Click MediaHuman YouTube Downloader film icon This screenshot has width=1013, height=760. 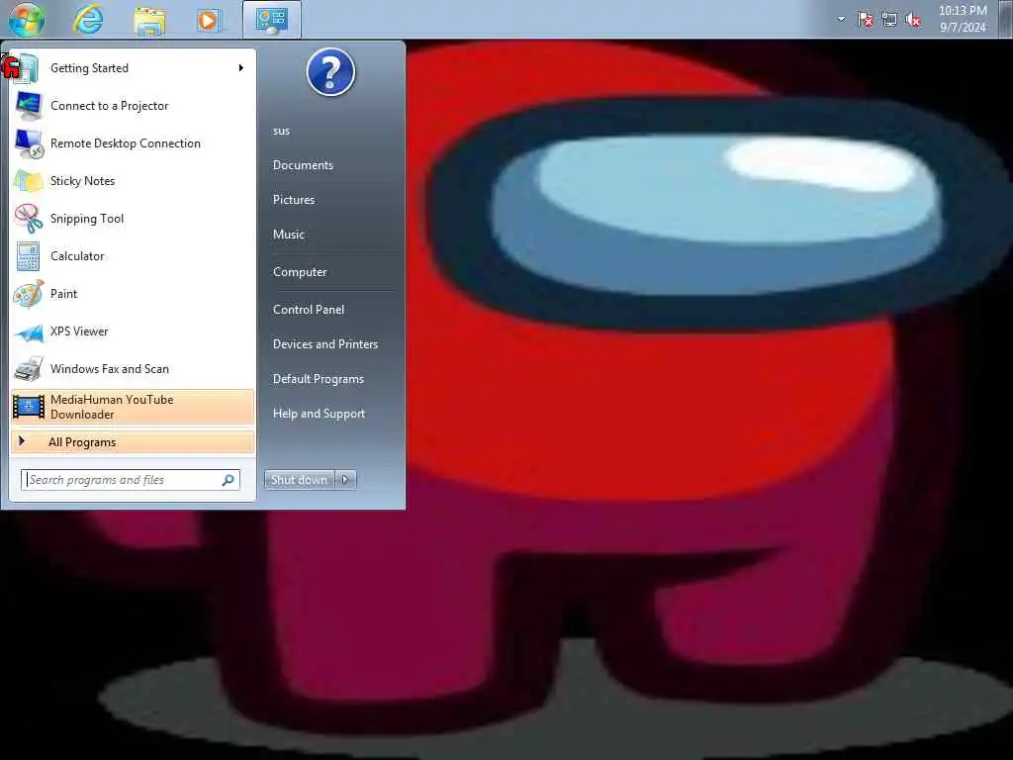[29, 407]
